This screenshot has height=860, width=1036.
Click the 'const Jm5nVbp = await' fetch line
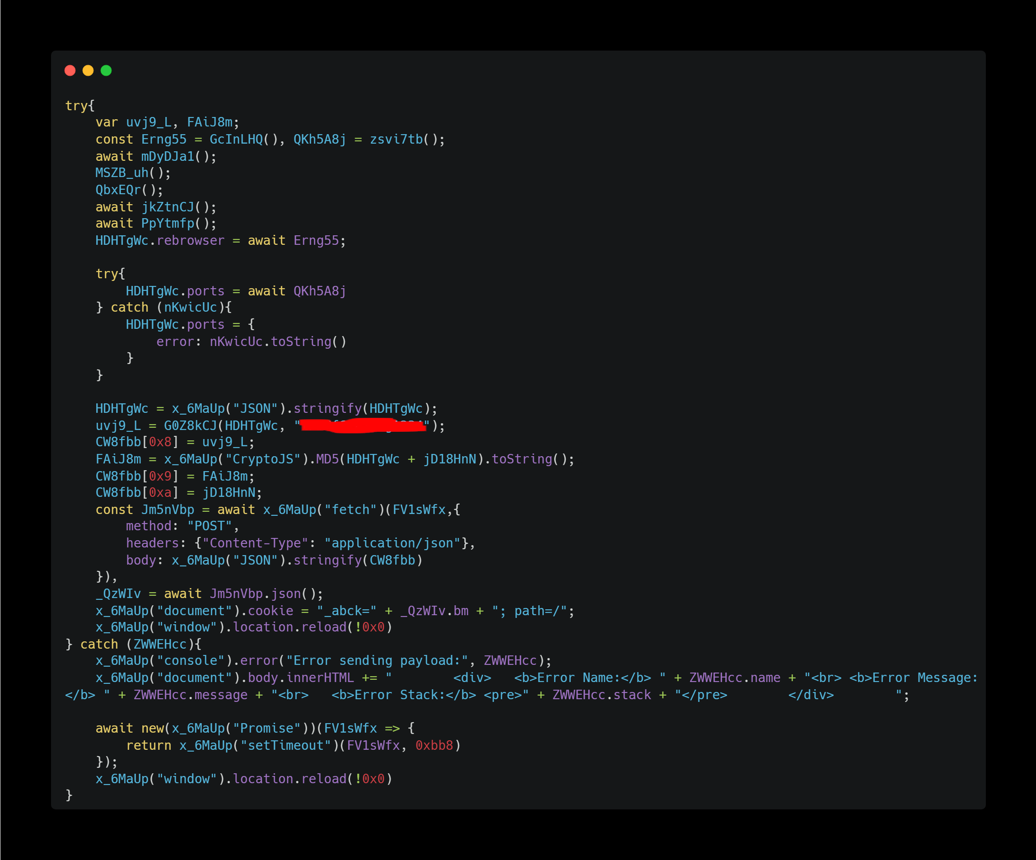click(278, 509)
